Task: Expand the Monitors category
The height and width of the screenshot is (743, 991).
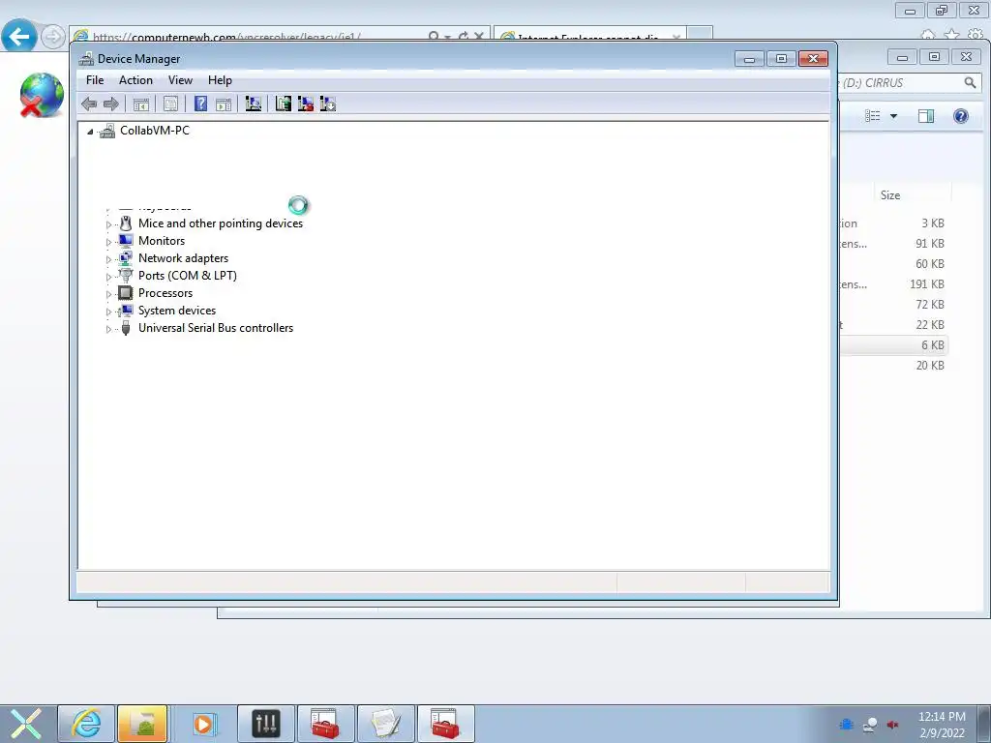Action: click(x=108, y=241)
